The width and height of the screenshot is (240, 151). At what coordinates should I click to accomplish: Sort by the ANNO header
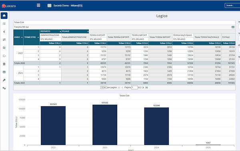click(18, 37)
